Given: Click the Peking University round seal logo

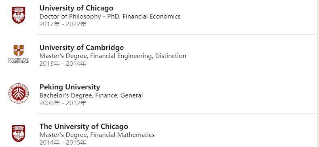Looking at the screenshot, I should 19,93.
